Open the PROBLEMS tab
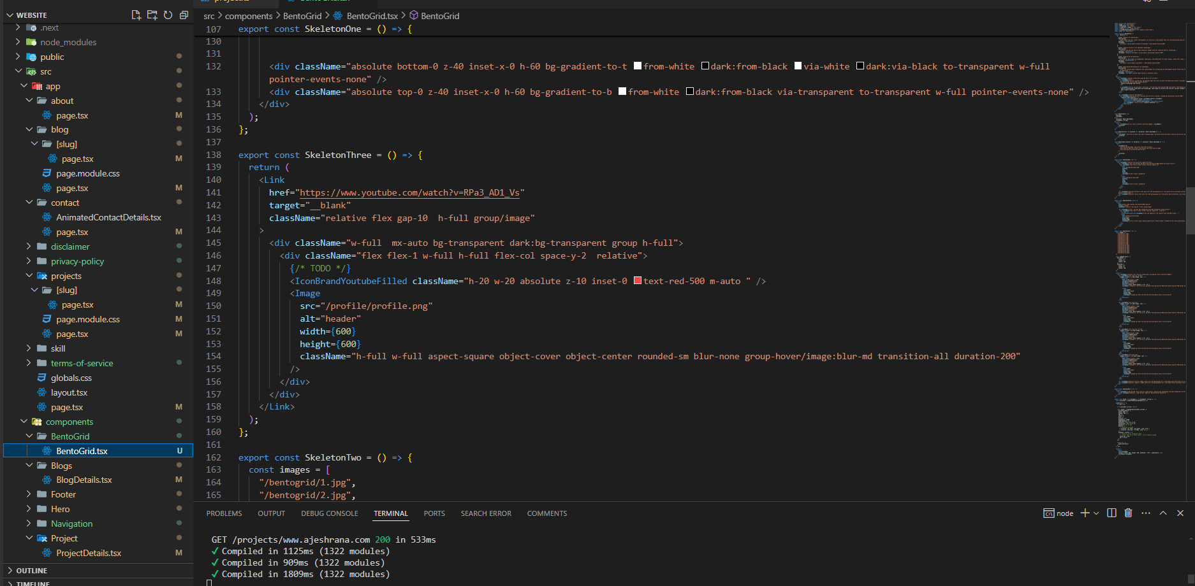Image resolution: width=1195 pixels, height=586 pixels. 224,513
